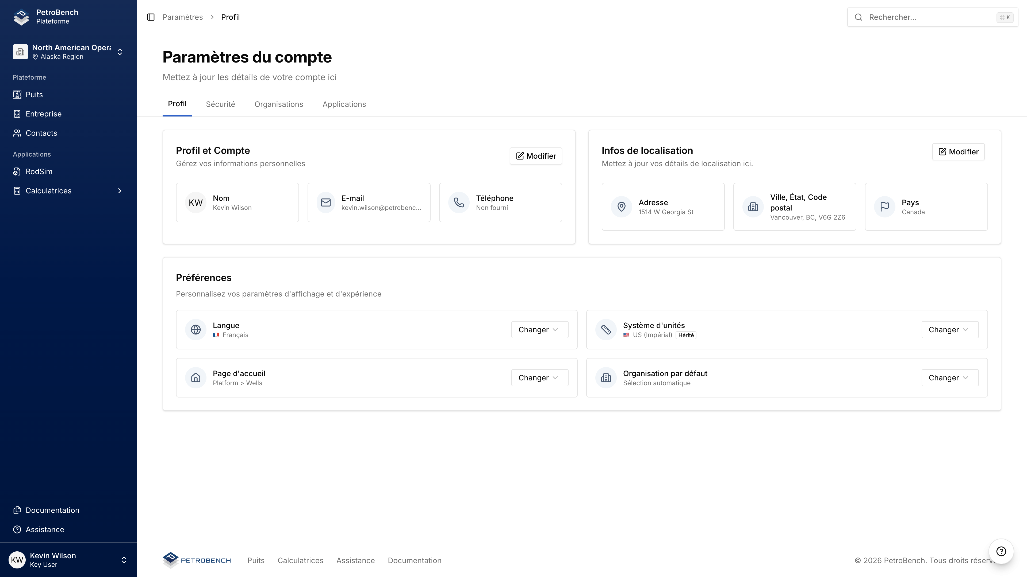Open Documentation in sidebar bottom
Screen dimensions: 1027x577
pos(52,510)
